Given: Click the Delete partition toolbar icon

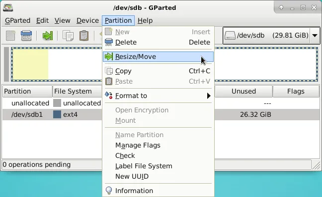Looking at the screenshot, I should pos(26,36).
